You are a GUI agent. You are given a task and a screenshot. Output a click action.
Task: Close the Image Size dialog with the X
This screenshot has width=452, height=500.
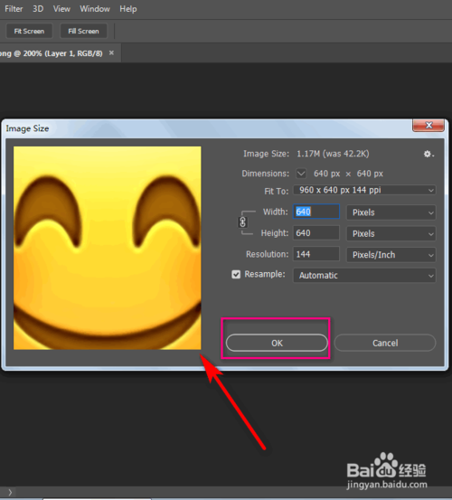click(x=428, y=126)
